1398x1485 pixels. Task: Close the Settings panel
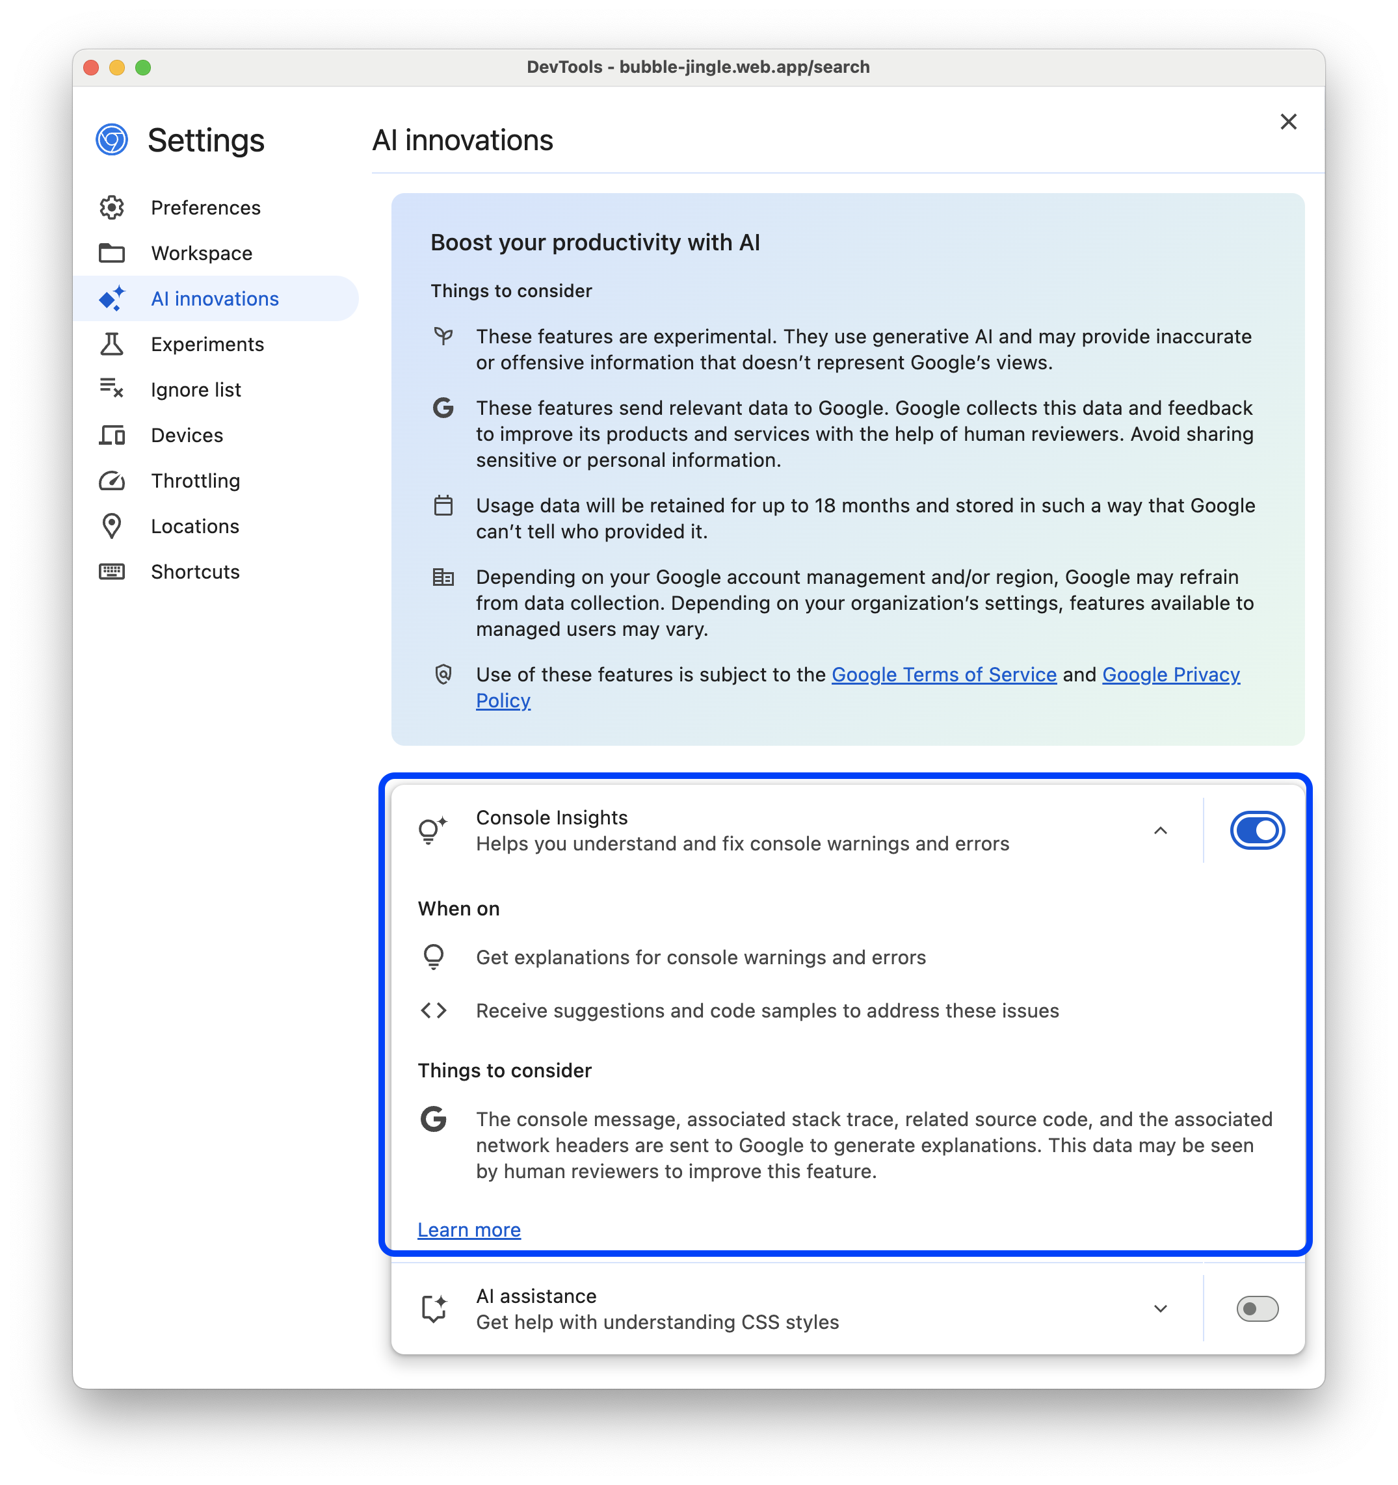coord(1289,121)
